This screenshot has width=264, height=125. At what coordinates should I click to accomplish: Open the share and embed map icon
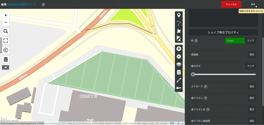click(x=6, y=50)
